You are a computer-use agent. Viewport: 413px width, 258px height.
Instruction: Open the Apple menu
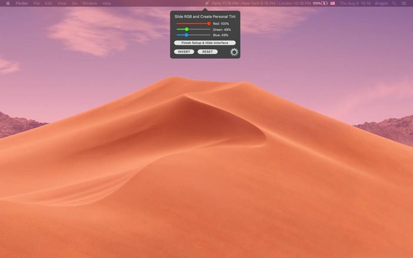[8, 3]
